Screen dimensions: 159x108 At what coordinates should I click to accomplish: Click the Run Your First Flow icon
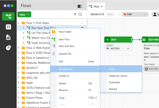coord(29,28)
